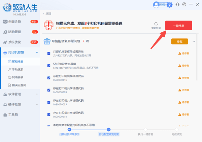Click 待修复 status of SMB协议状态异常
Viewport: 202px width, 142px height.
pos(186,66)
